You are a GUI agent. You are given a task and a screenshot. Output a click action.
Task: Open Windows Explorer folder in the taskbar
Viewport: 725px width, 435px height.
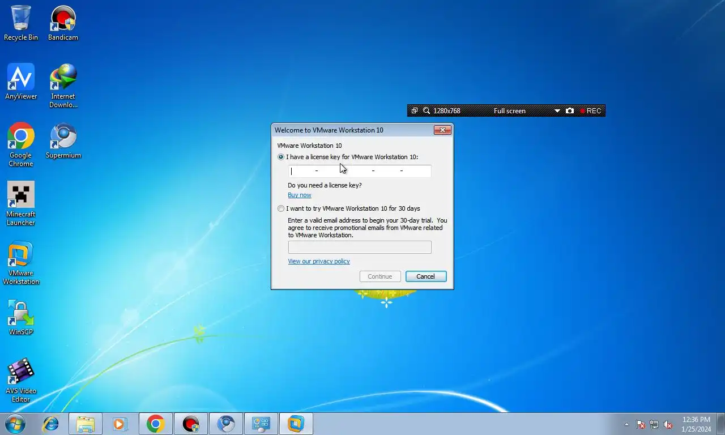[86, 424]
